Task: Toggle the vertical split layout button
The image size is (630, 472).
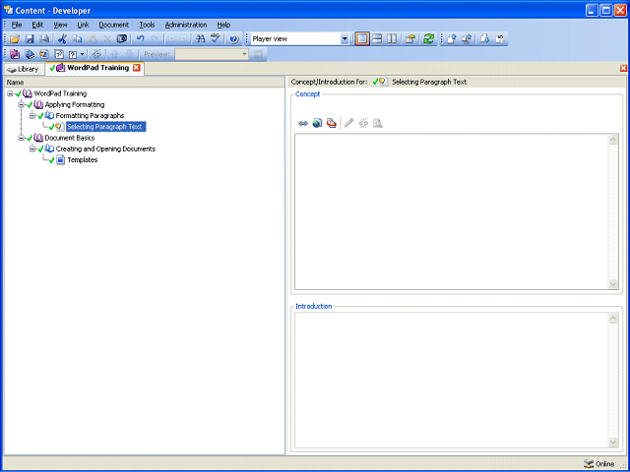Action: tap(392, 39)
